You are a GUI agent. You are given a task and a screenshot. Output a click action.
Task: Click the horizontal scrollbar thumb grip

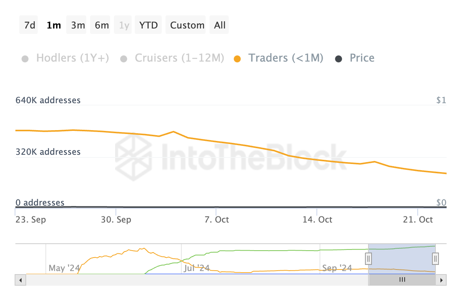click(402, 280)
